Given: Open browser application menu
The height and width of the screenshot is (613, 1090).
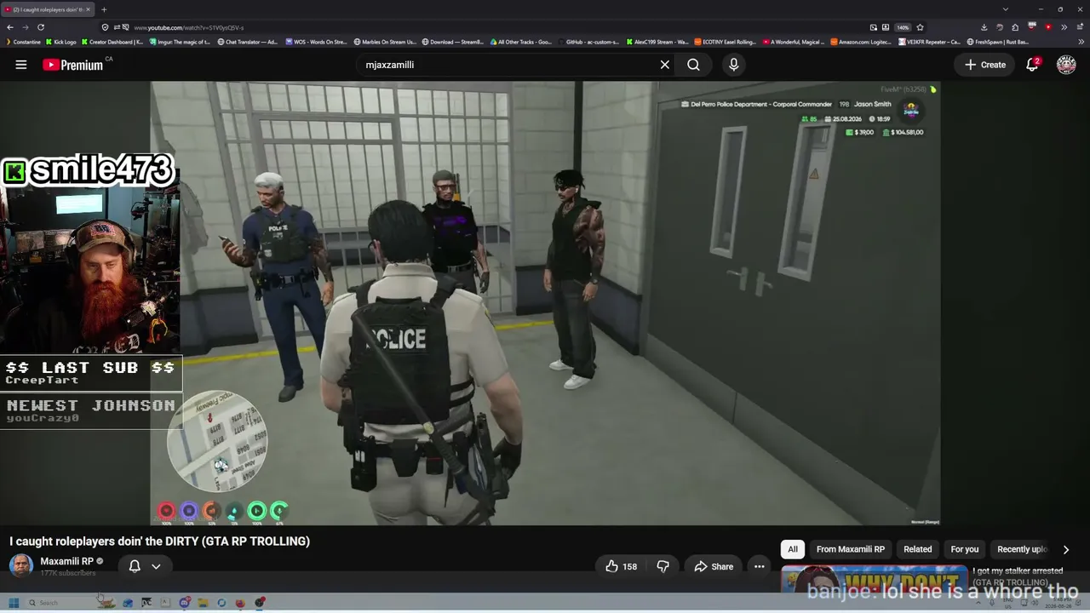Looking at the screenshot, I should (x=1081, y=27).
